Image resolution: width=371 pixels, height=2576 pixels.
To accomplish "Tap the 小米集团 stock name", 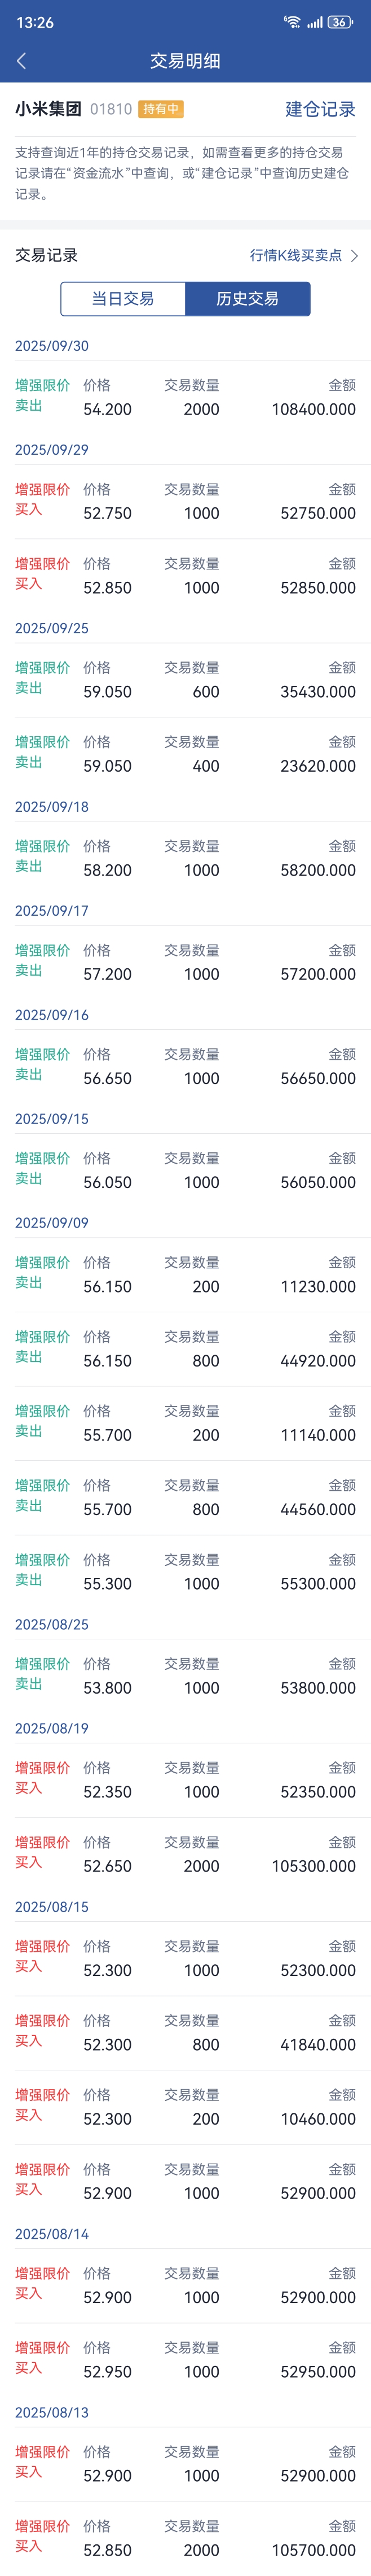I will pos(48,109).
